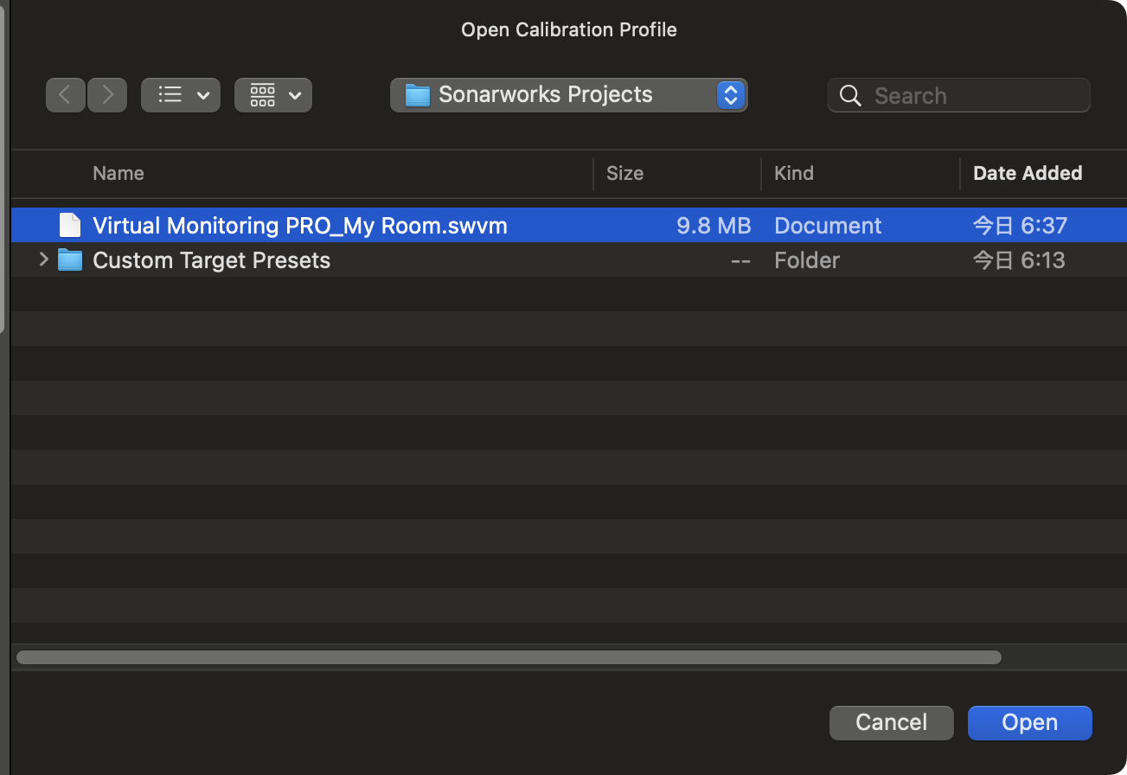
Task: Sort by the Date Added column header
Action: click(x=1027, y=173)
